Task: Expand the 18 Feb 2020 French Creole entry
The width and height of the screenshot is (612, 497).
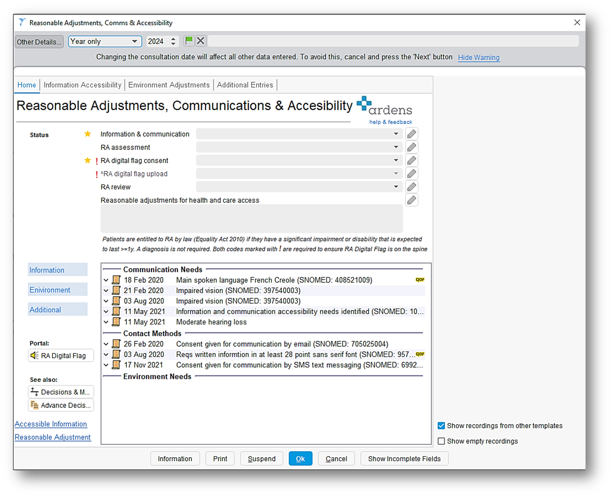Action: [x=106, y=280]
